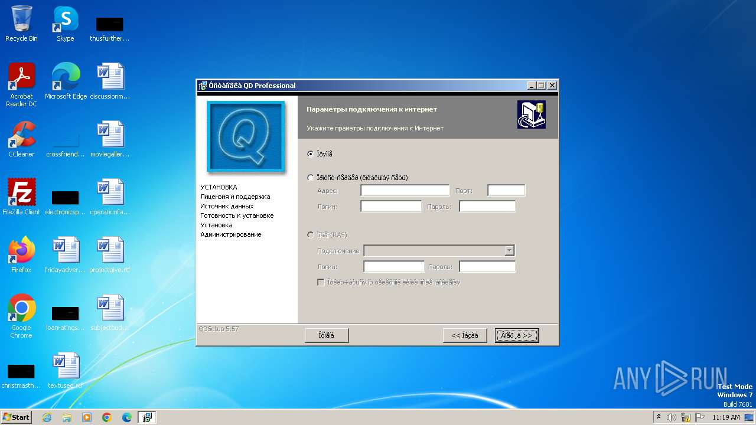Open Chrome from the taskbar
Image resolution: width=756 pixels, height=425 pixels.
tap(107, 417)
